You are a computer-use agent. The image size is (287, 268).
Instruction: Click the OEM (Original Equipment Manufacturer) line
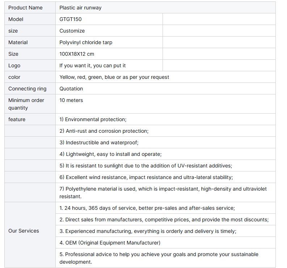pyautogui.click(x=110, y=243)
